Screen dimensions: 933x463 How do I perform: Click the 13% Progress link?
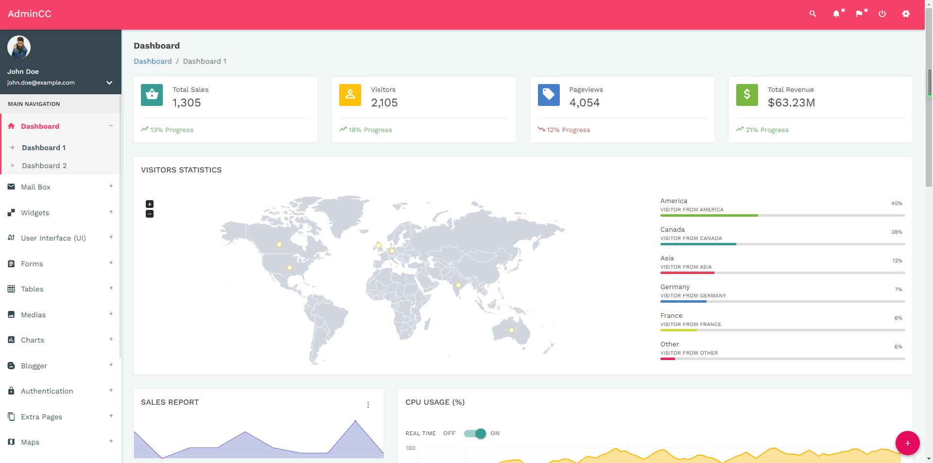click(167, 130)
